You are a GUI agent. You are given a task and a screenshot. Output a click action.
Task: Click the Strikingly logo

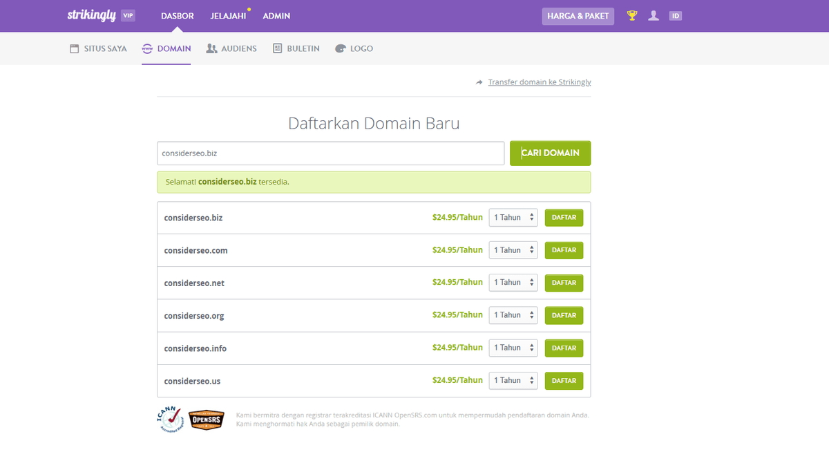(x=92, y=15)
